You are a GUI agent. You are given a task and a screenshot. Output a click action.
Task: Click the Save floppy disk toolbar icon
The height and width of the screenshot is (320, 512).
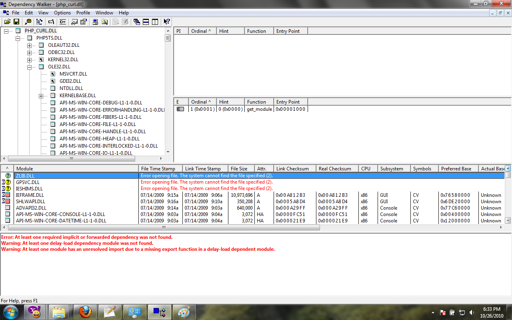point(16,22)
